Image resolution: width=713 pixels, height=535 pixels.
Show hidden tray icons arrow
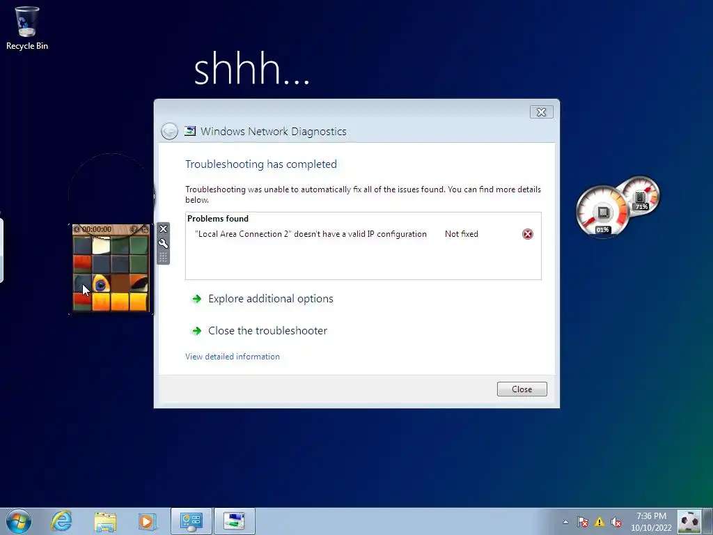click(x=565, y=522)
